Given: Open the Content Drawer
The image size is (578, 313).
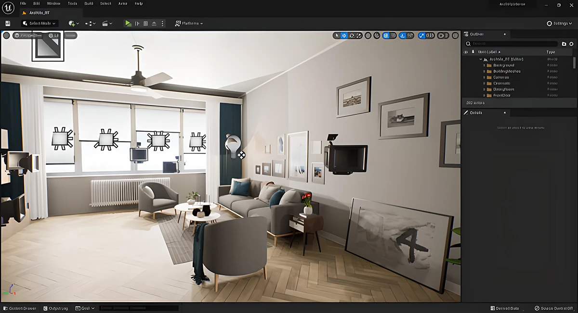Looking at the screenshot, I should (x=19, y=308).
